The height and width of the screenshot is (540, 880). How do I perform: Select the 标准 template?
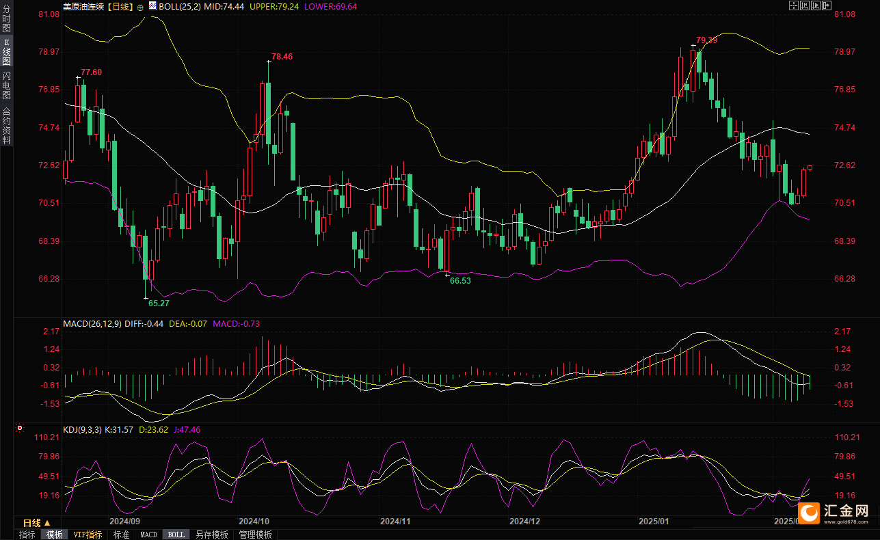(x=122, y=535)
